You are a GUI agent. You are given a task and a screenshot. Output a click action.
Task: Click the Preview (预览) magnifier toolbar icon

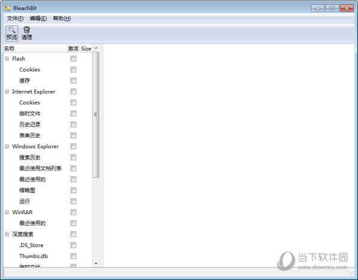coord(12,33)
